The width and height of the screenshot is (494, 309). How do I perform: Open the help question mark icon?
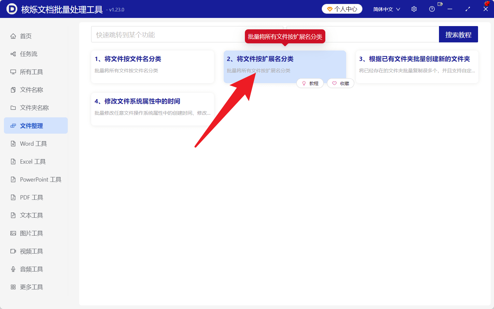pyautogui.click(x=432, y=9)
